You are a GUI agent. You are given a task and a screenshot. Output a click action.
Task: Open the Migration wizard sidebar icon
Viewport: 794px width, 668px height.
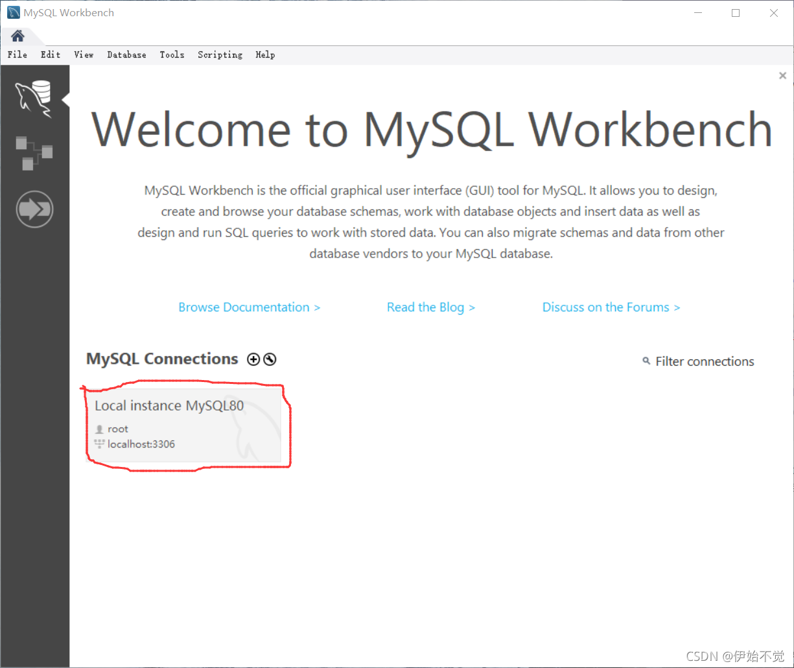click(34, 209)
